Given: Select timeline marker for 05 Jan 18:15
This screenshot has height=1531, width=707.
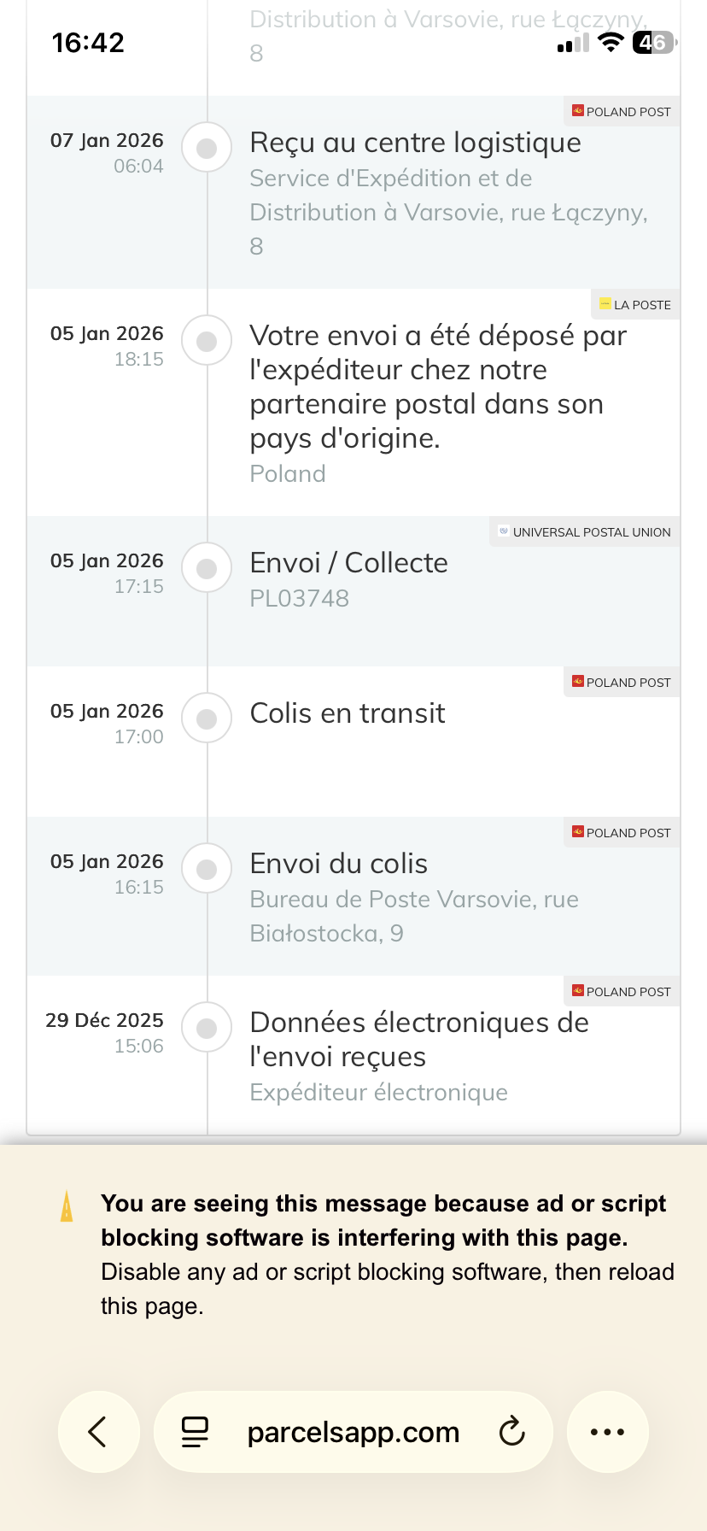Looking at the screenshot, I should 207,342.
